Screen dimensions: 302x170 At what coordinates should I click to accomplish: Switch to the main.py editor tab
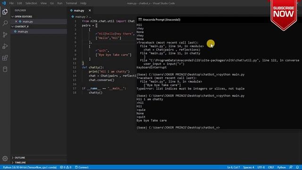79,10
